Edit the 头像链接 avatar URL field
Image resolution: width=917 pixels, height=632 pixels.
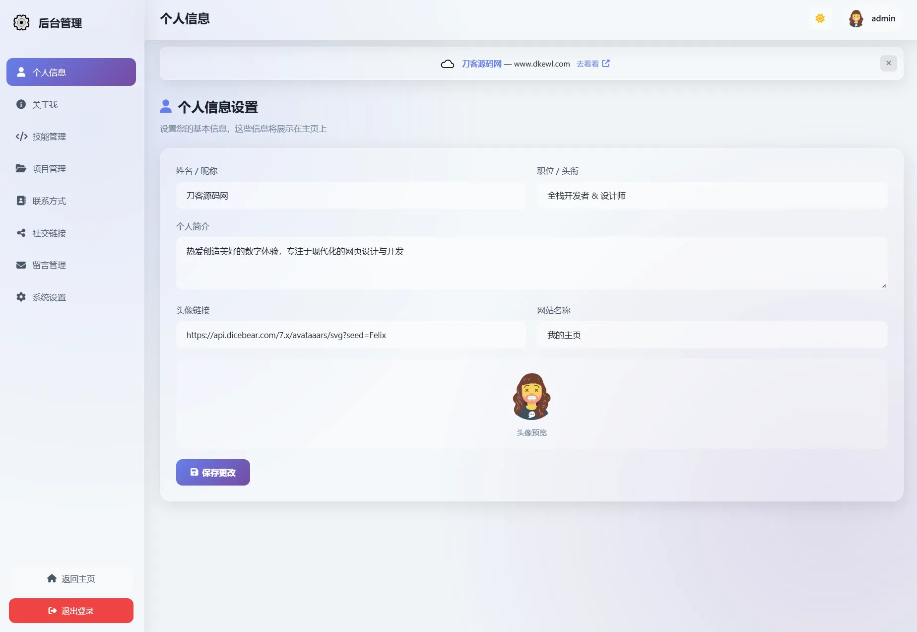[x=350, y=335]
